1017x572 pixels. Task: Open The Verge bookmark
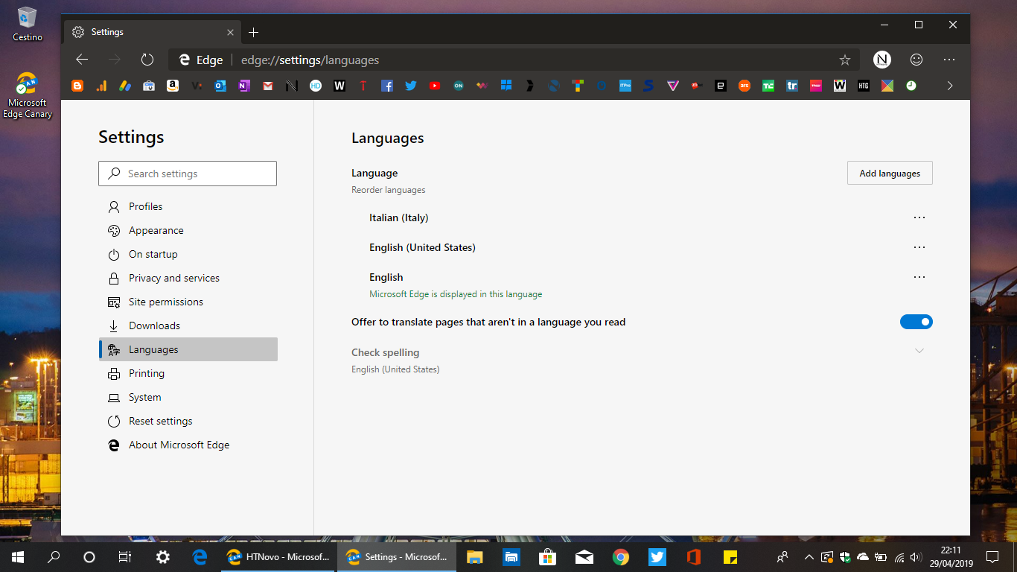pos(673,86)
